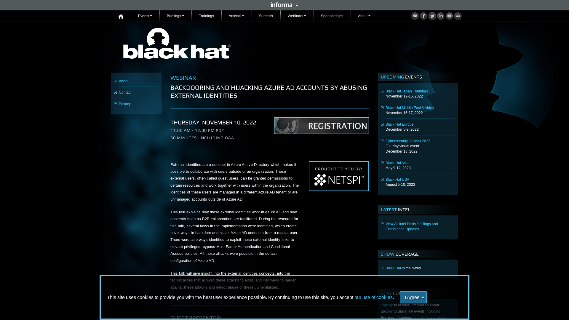Expand the Events dropdown menu

click(145, 16)
